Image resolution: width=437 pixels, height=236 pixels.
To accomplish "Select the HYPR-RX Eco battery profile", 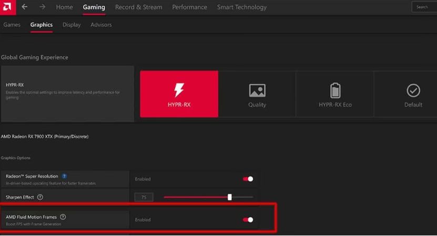I will click(335, 94).
